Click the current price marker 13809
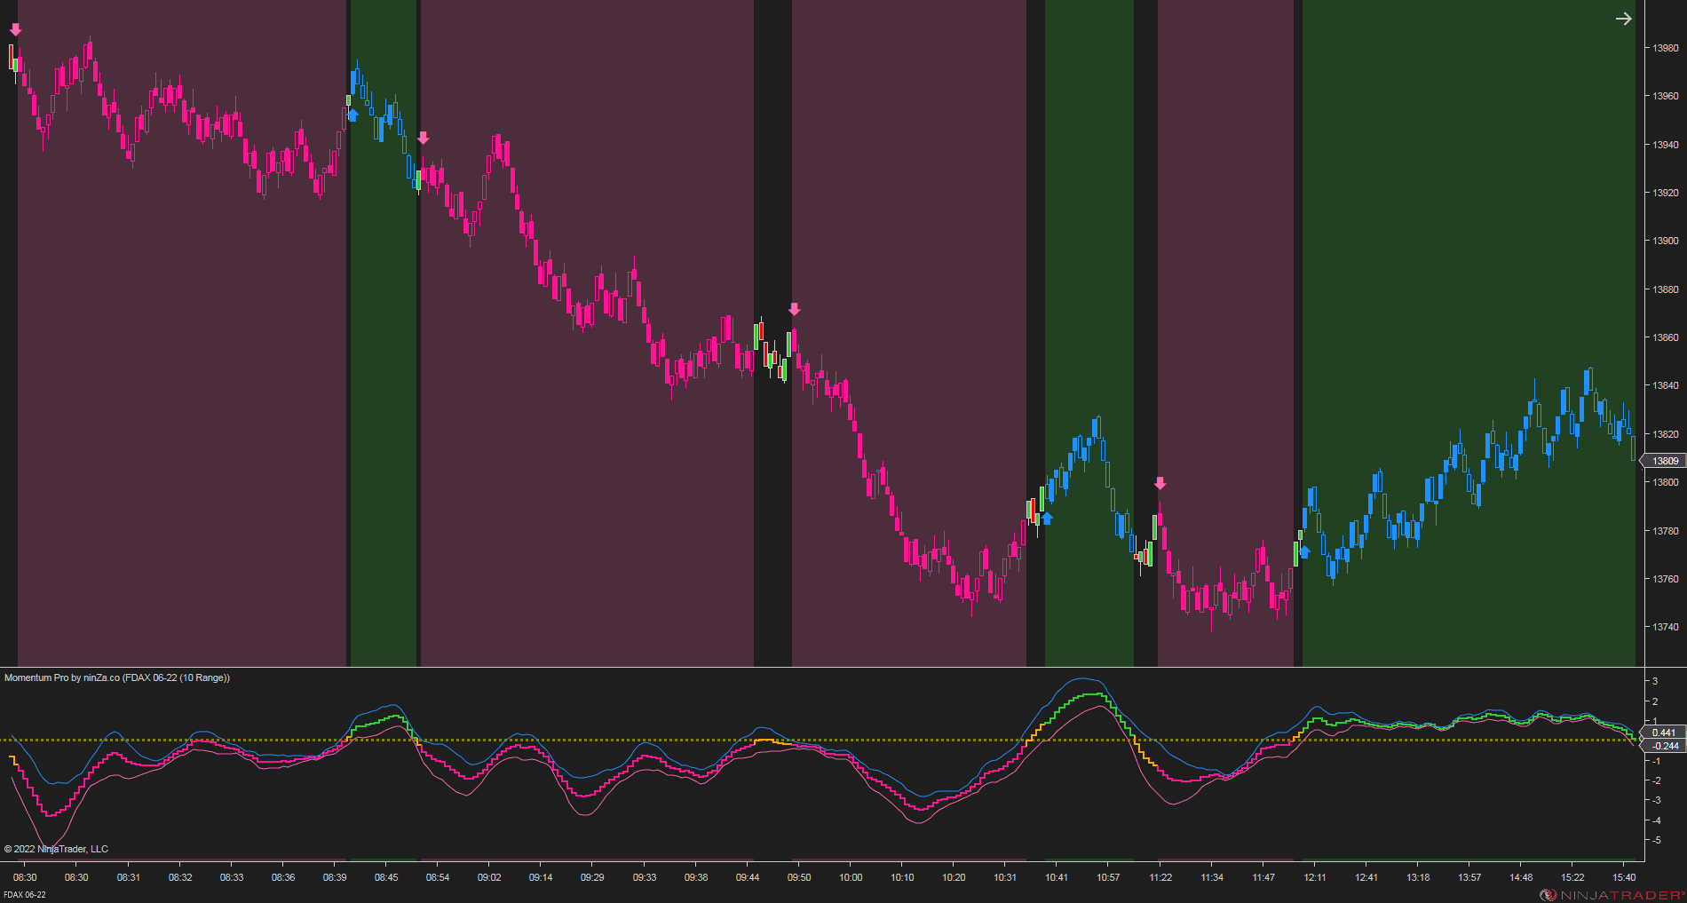Screen dimensions: 1687x903 1665,461
